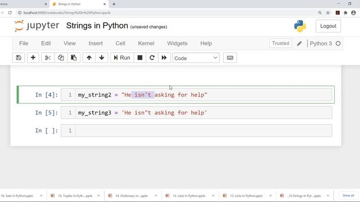The height and width of the screenshot is (202, 360).
Task: Click into the my_string2 code cell
Action: (x=203, y=95)
